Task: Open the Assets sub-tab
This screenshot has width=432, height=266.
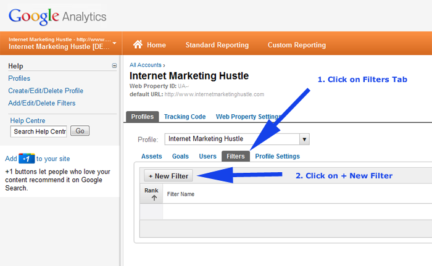Action: pos(152,156)
